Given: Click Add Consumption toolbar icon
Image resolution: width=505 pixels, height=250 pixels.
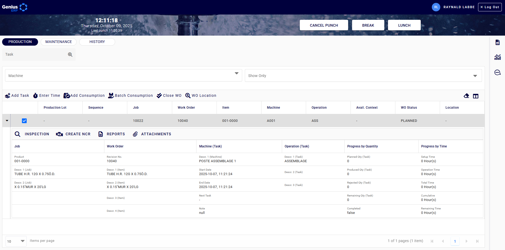Looking at the screenshot, I should point(67,95).
